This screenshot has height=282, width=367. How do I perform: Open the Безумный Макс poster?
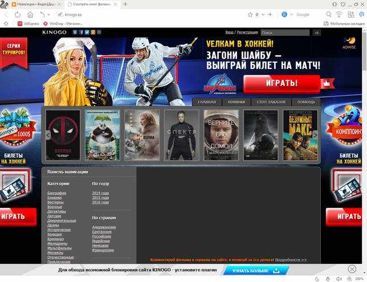[x=300, y=135]
